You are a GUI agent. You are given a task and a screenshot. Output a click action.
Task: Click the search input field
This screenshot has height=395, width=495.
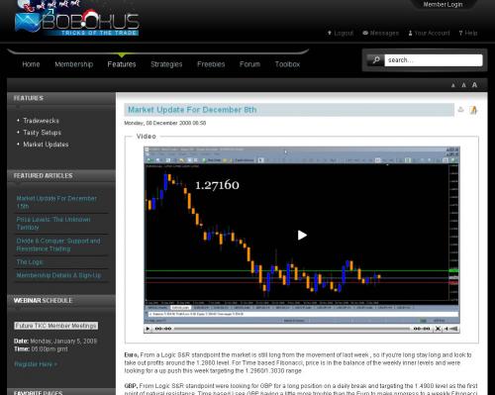tap(434, 60)
